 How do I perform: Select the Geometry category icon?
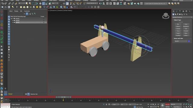[x=173, y=14]
